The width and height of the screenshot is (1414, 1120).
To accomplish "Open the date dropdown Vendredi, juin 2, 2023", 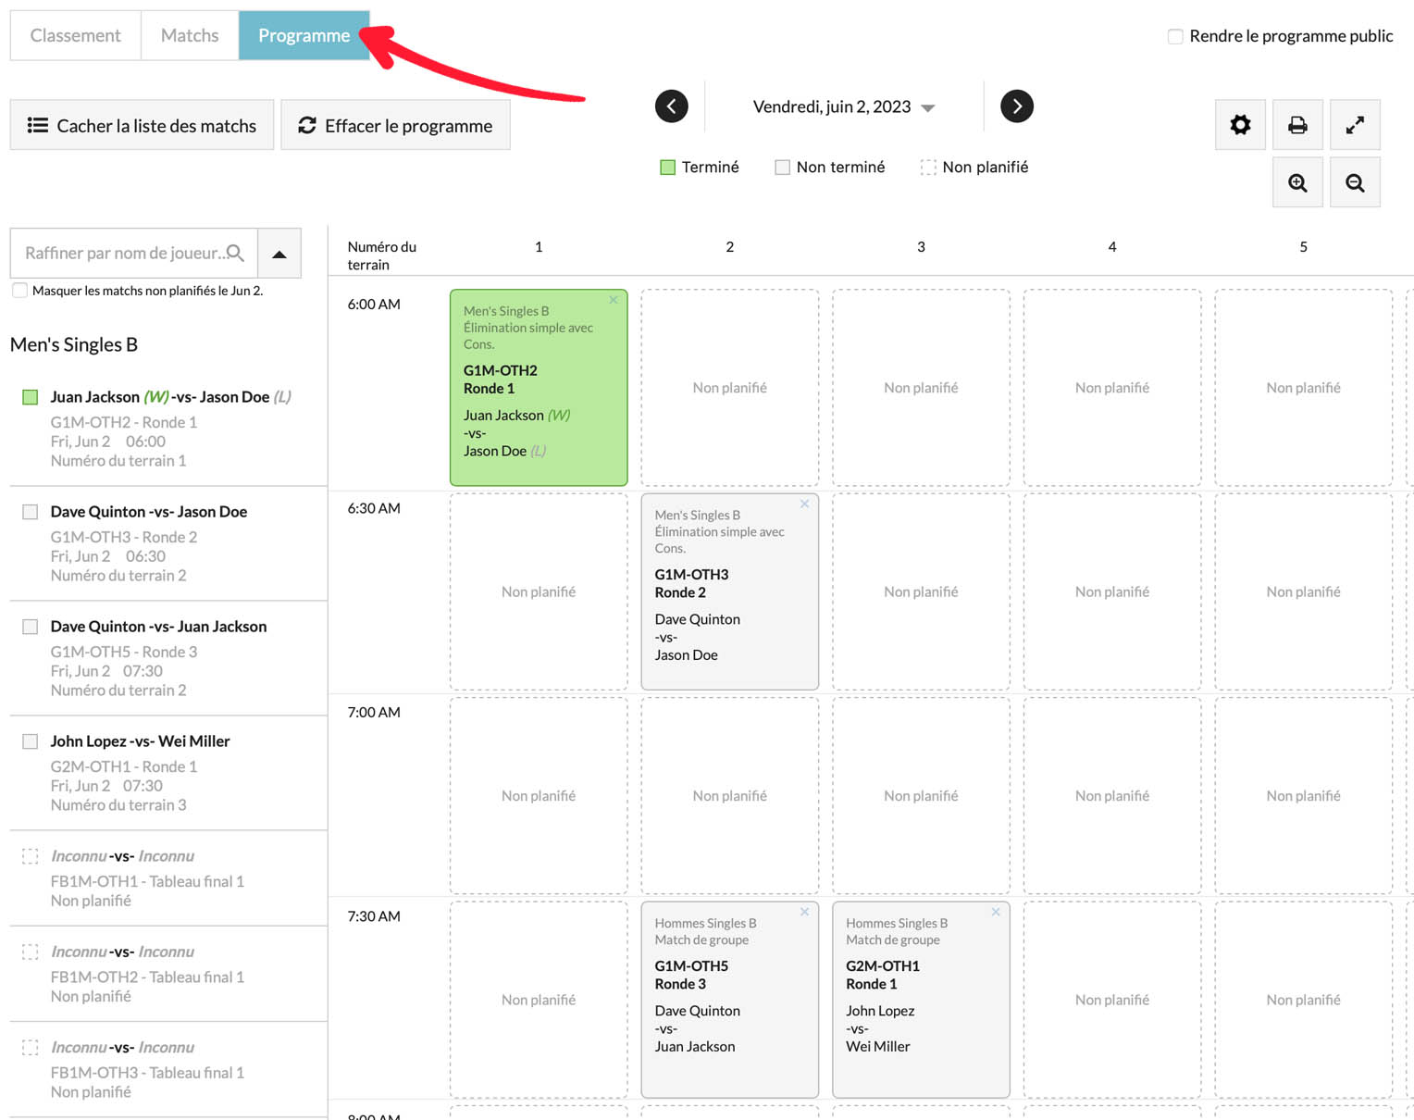I will pos(842,107).
